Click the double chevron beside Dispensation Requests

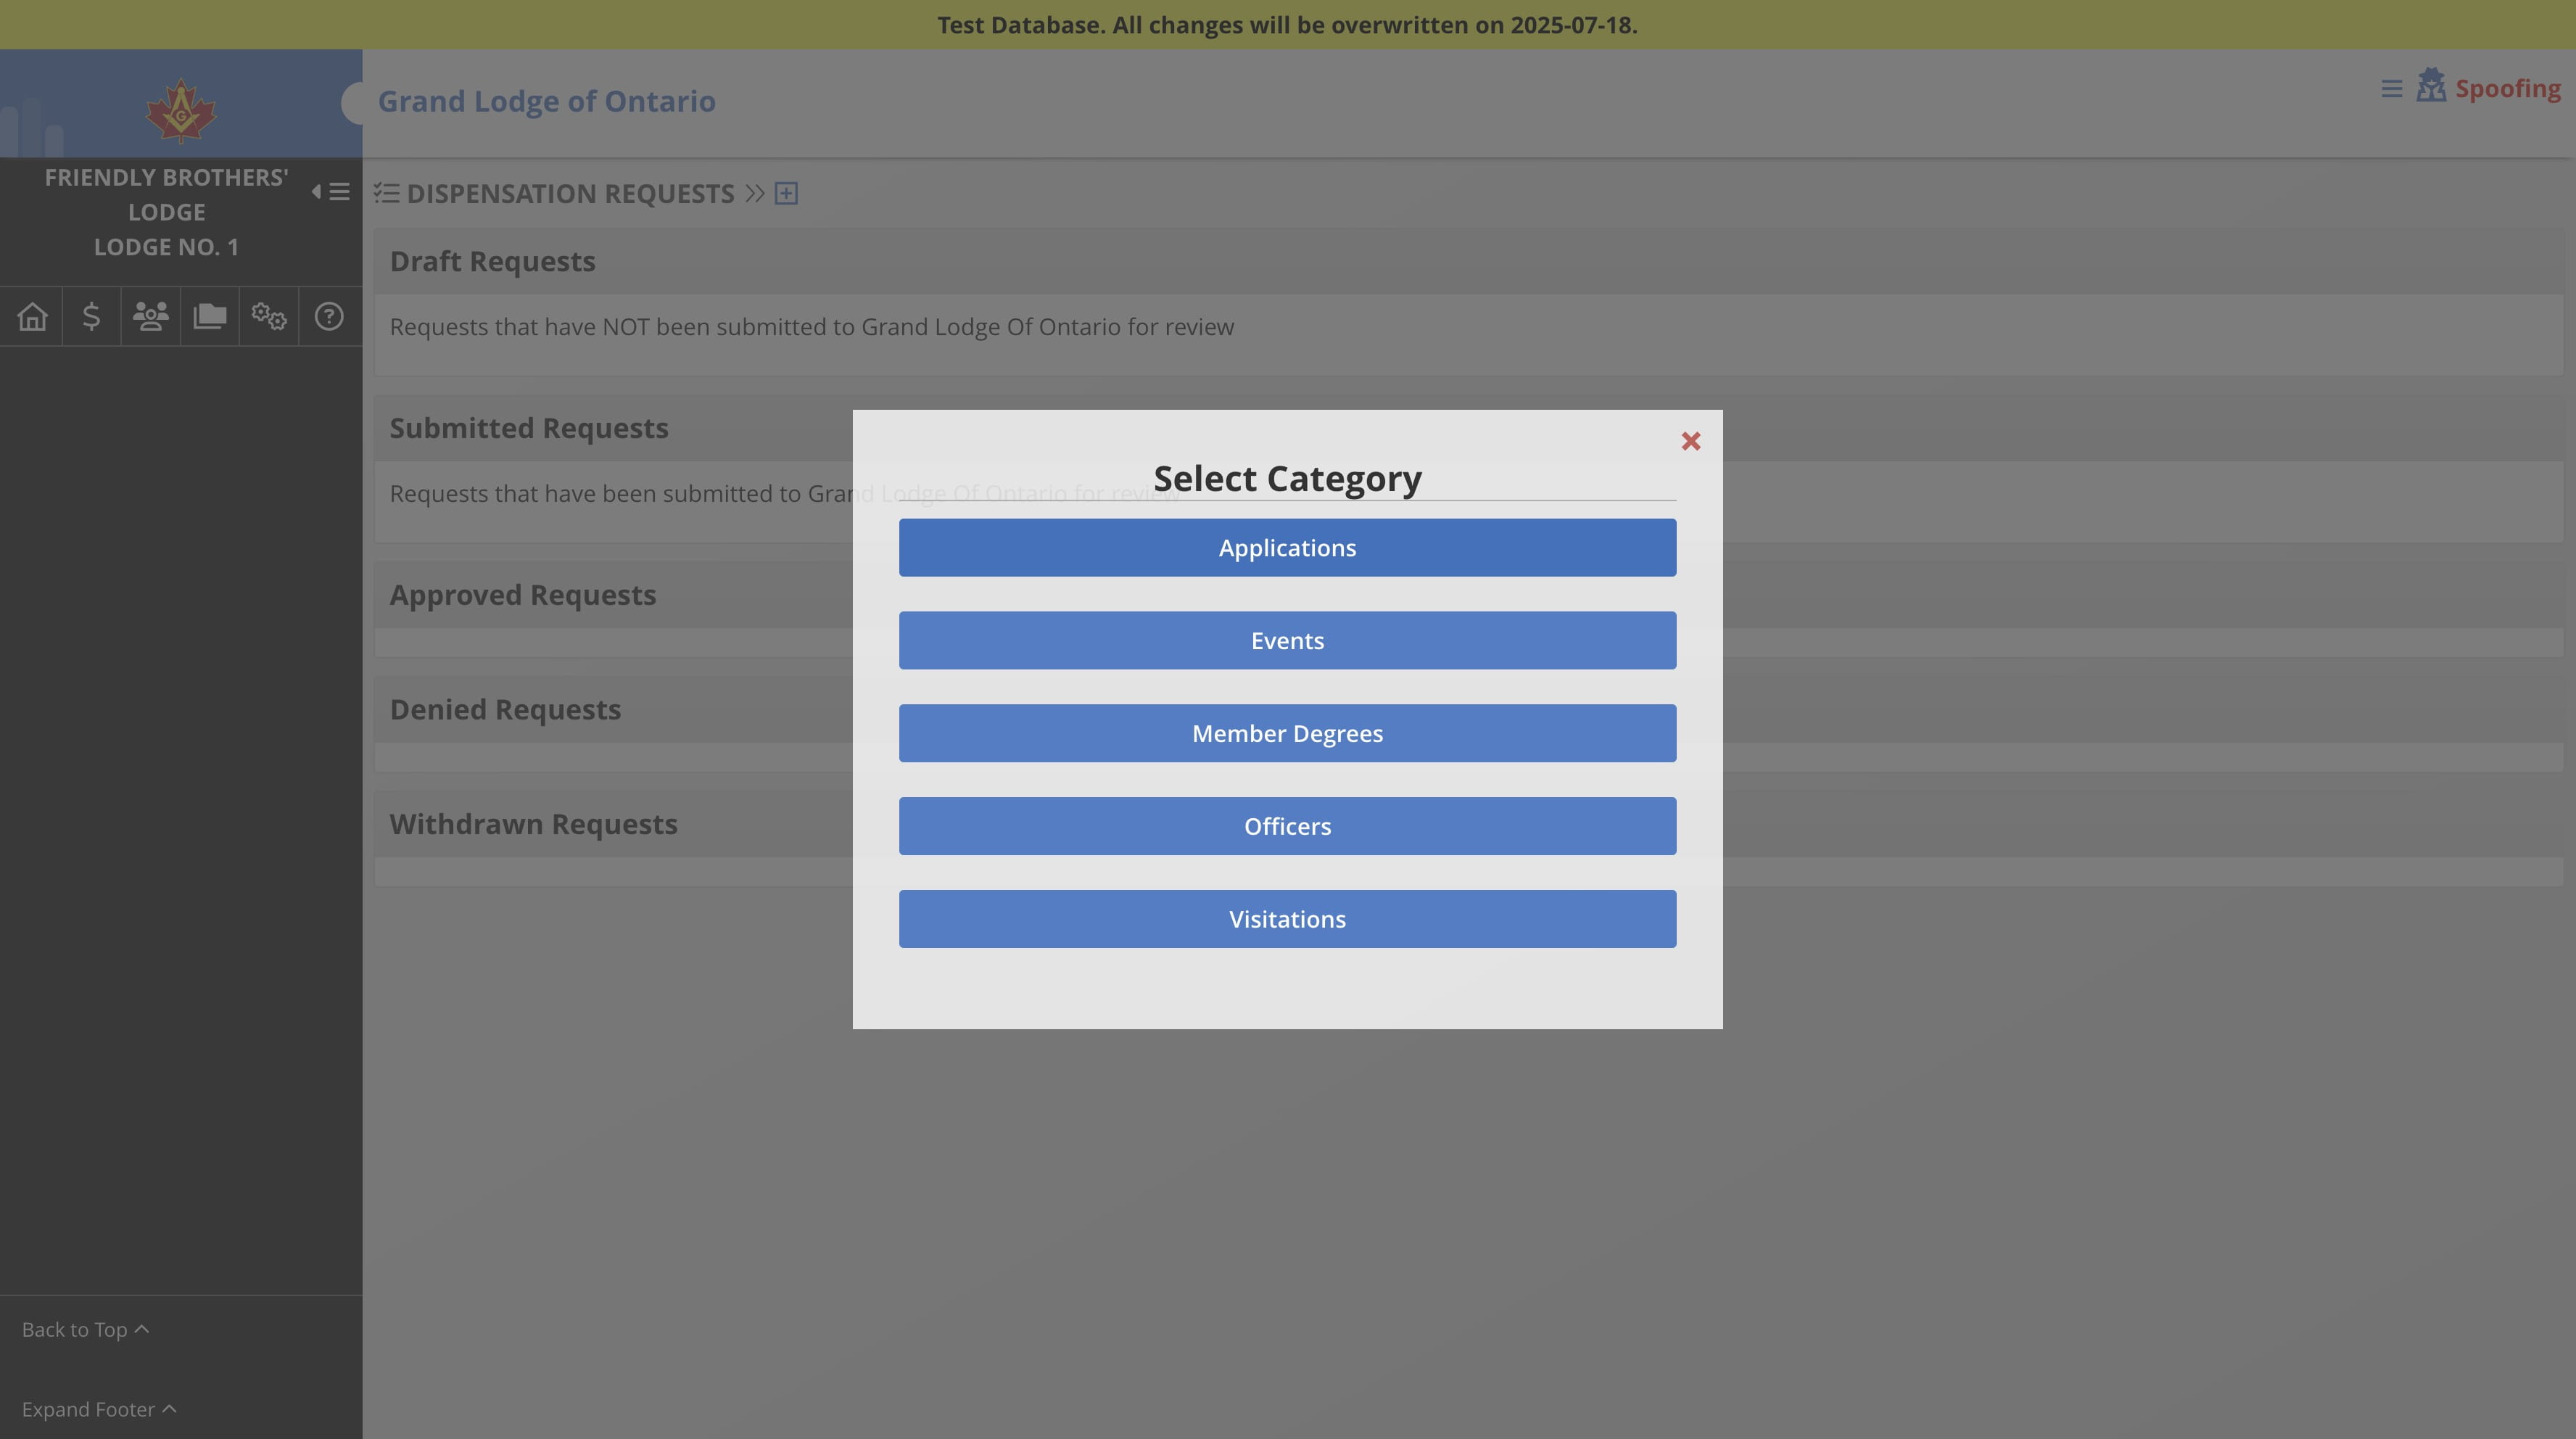(x=755, y=193)
